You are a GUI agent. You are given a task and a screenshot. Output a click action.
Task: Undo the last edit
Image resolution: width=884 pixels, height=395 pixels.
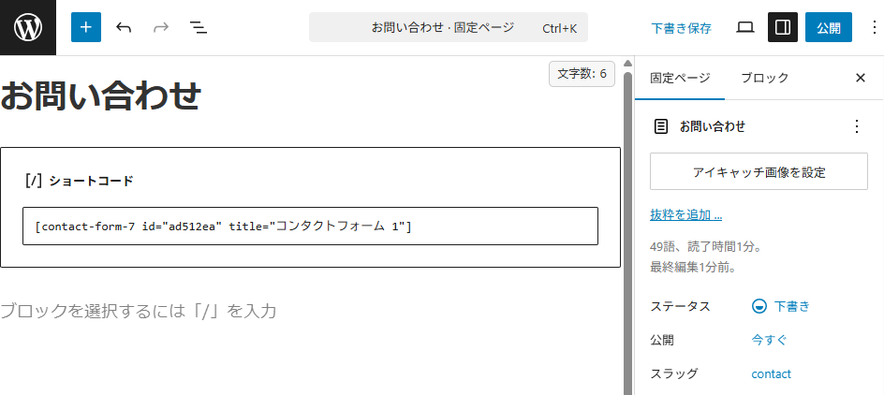pos(124,27)
